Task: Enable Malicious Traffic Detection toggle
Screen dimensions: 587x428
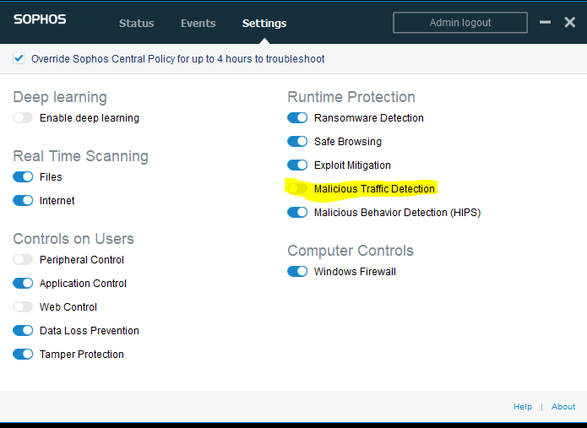Action: point(297,188)
